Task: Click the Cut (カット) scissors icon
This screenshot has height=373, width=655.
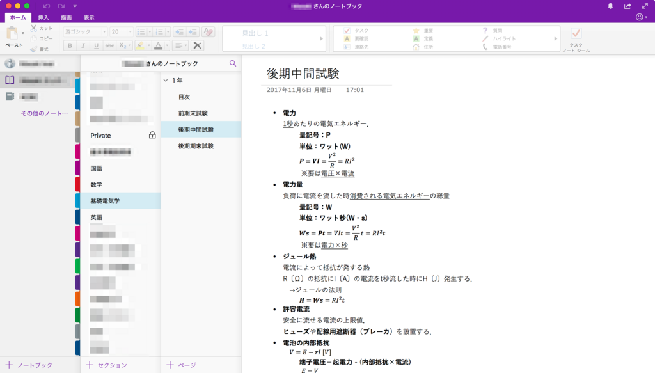Action: click(34, 28)
